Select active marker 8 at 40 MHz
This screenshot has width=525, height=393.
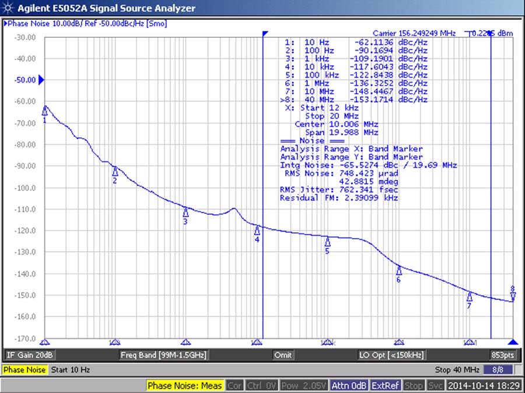point(512,297)
